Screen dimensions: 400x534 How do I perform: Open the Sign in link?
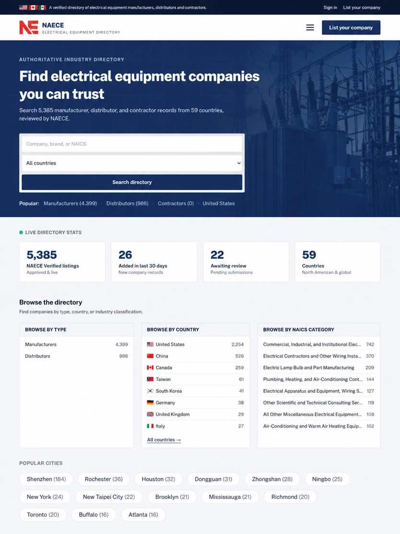tap(330, 8)
